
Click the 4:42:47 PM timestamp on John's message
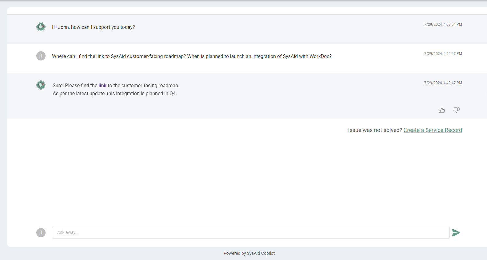pyautogui.click(x=443, y=54)
